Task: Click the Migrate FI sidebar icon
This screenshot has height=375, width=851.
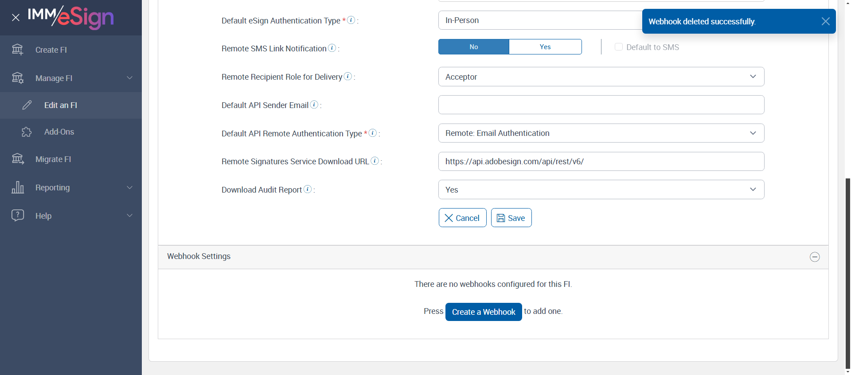Action: (x=18, y=159)
